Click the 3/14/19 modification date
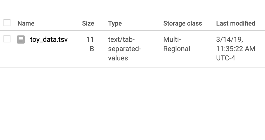Viewport: 265px width, 140px height. pos(230,40)
